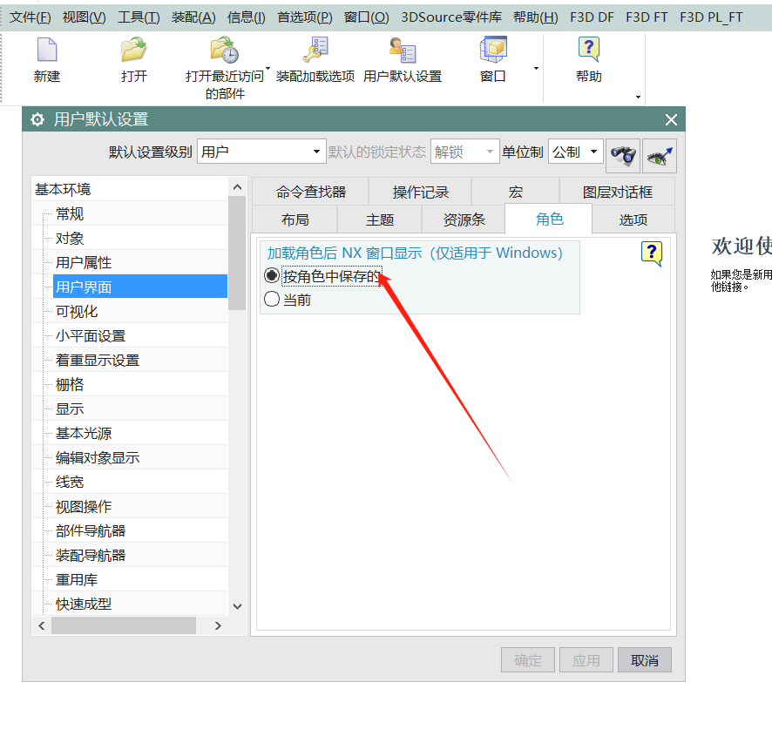Switch to the 操作记录 tab

(x=421, y=192)
